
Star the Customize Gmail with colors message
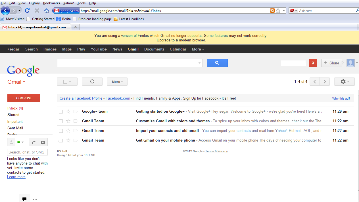68,121
